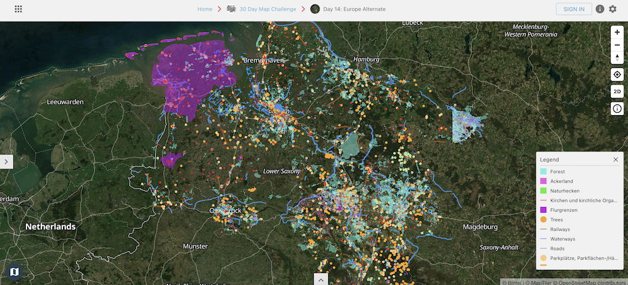Select Day 14: Europe Alternate title
The width and height of the screenshot is (628, 285).
click(353, 9)
